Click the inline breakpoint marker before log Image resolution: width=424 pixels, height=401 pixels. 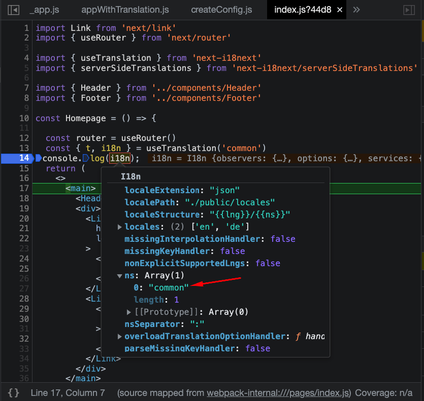tap(86, 158)
